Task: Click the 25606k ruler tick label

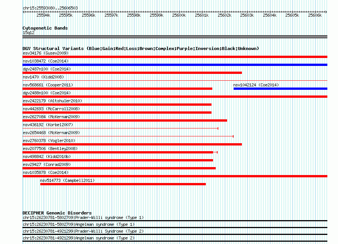Action: (x=315, y=15)
